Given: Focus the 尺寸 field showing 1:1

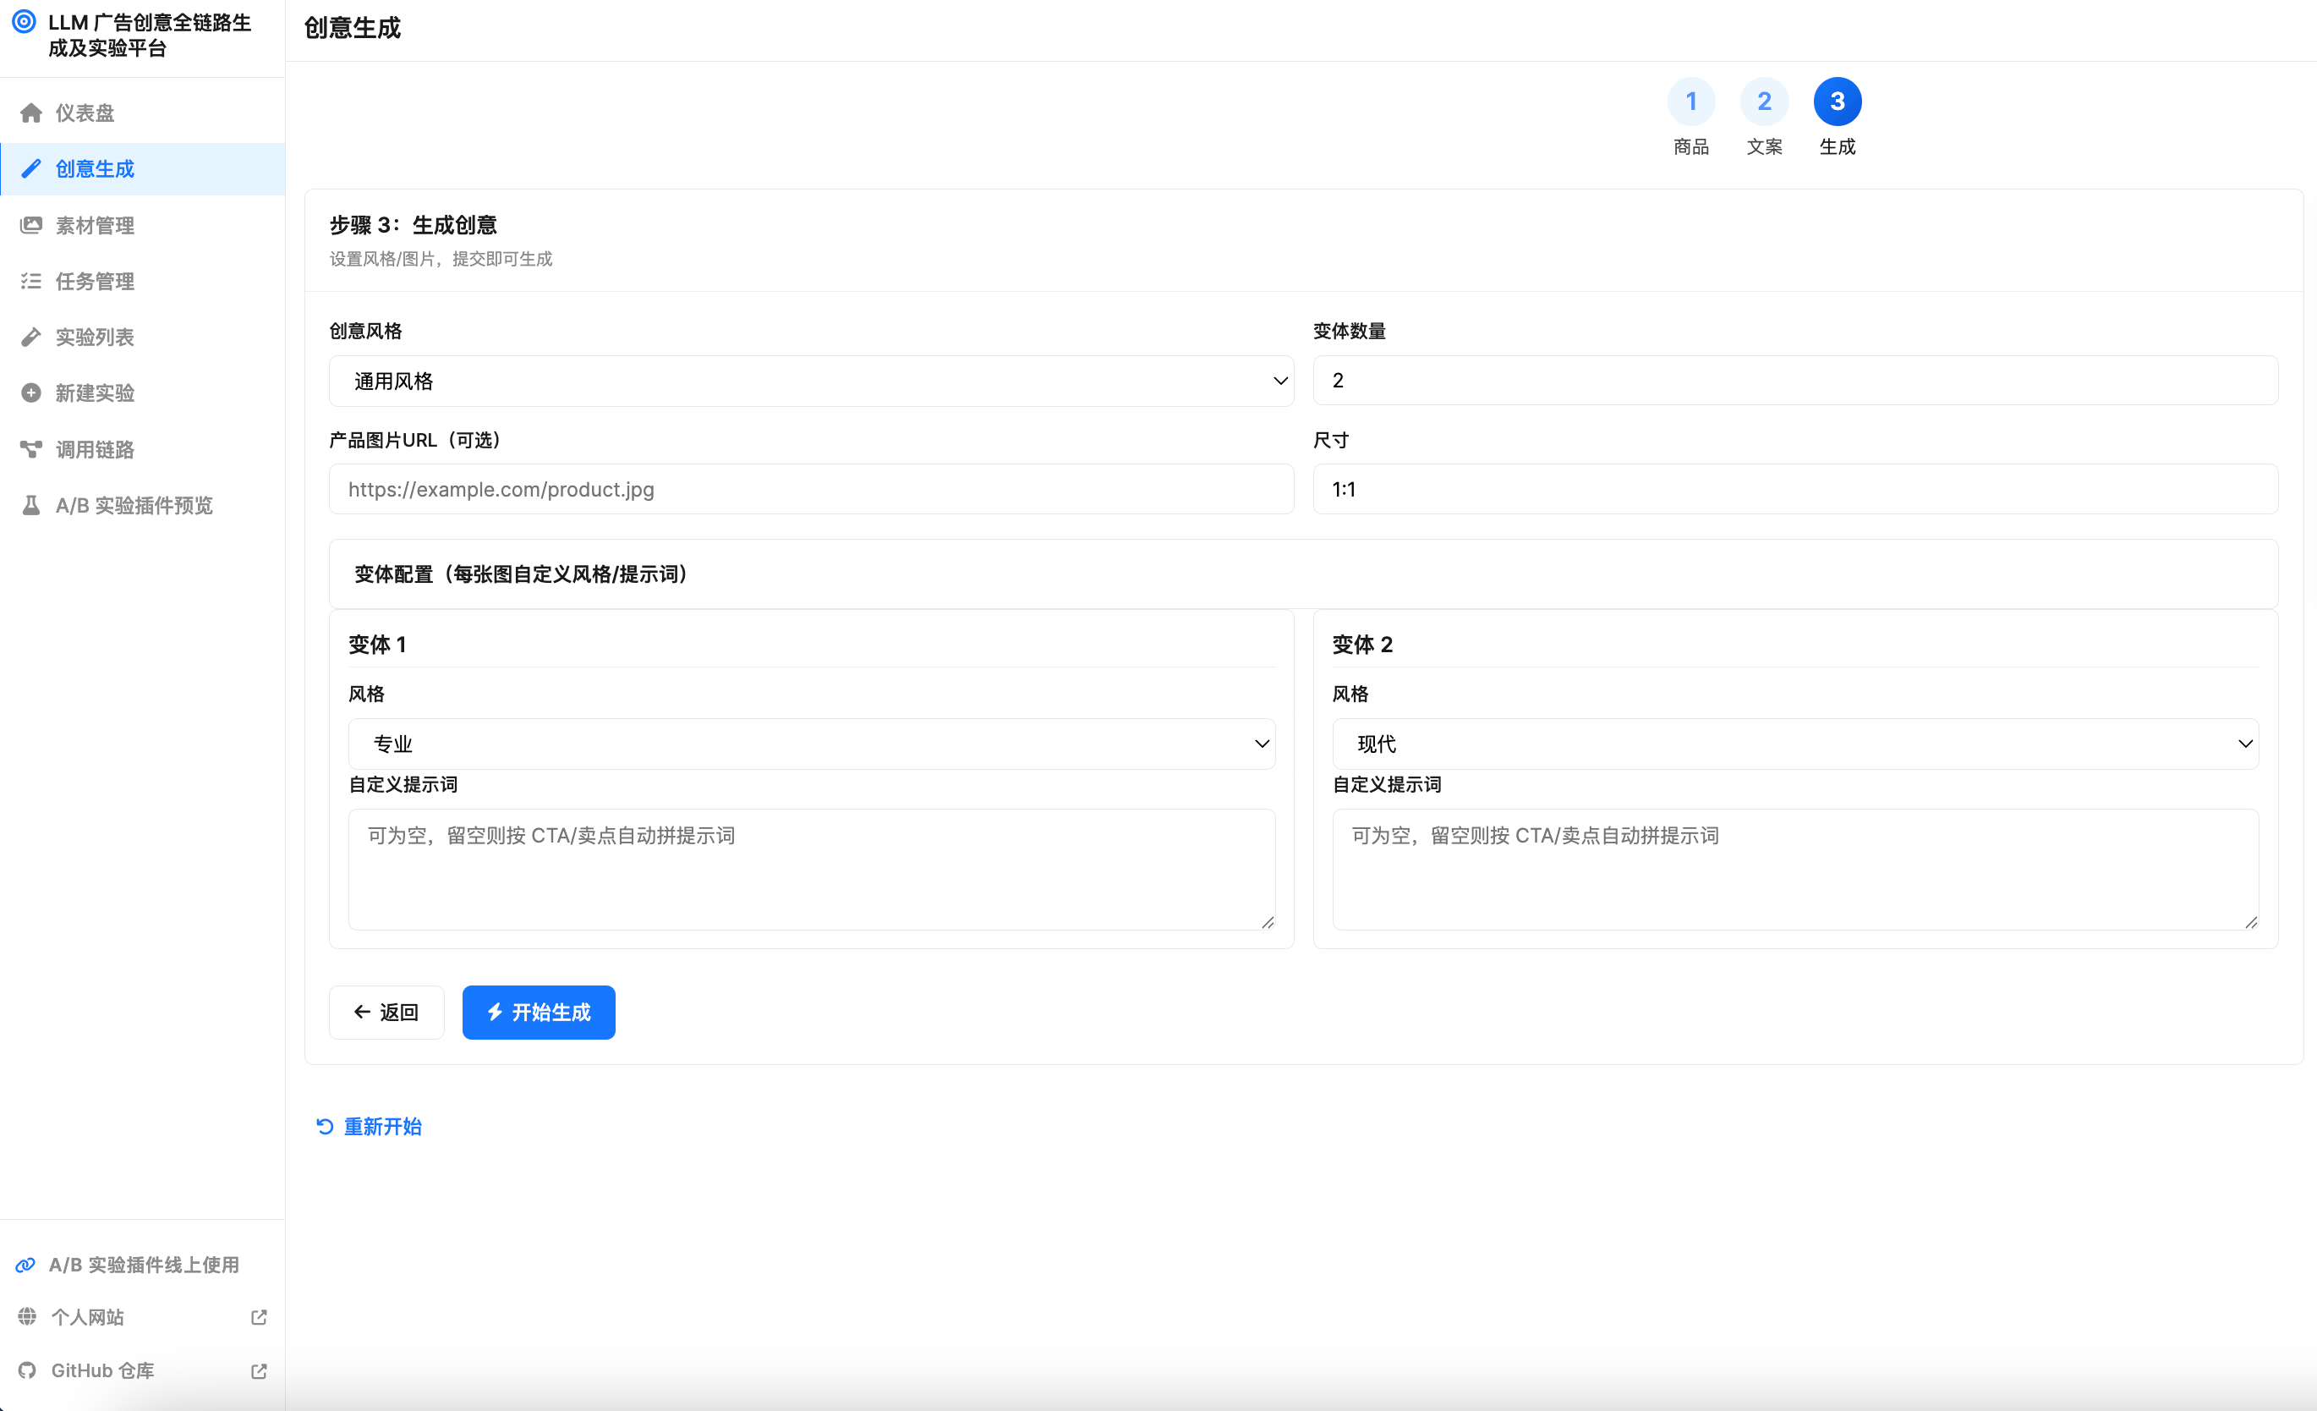Looking at the screenshot, I should [x=1795, y=489].
